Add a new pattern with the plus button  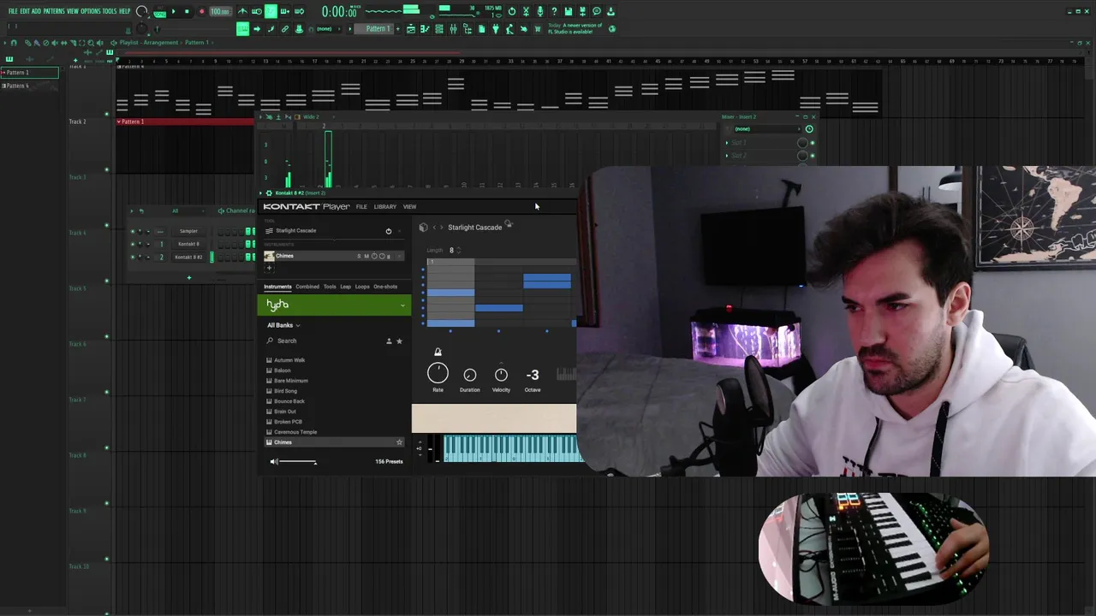click(x=398, y=29)
